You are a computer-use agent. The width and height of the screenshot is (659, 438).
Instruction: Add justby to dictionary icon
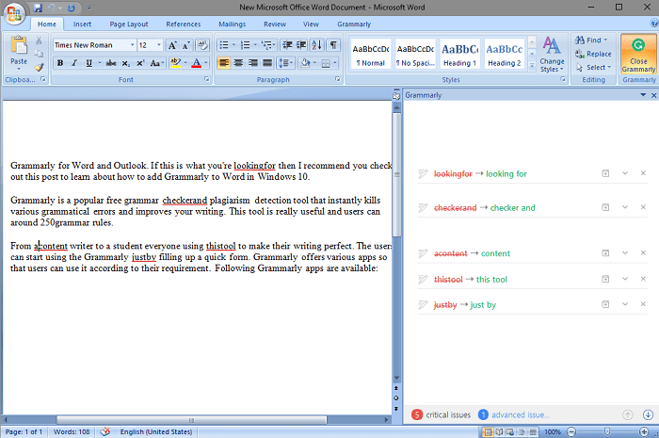coord(605,304)
